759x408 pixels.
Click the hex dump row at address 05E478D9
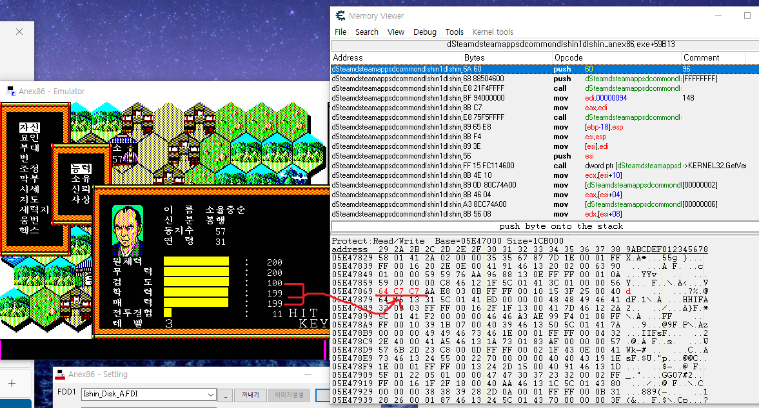coord(520,350)
